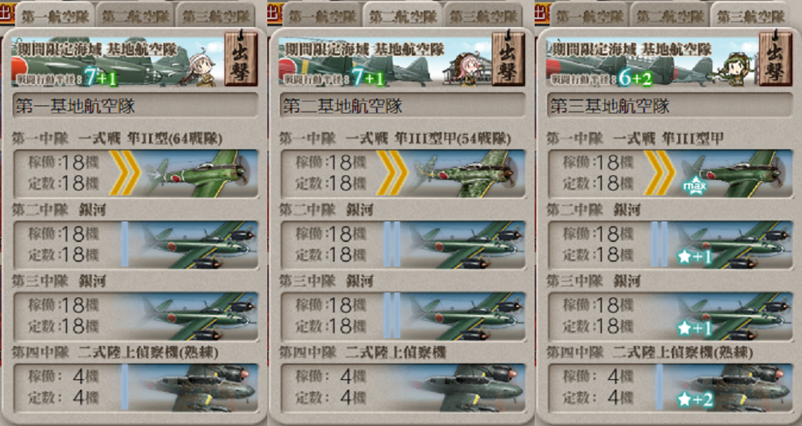Click the 第三基地航空隊 squadron name field
The image size is (802, 426).
click(670, 106)
